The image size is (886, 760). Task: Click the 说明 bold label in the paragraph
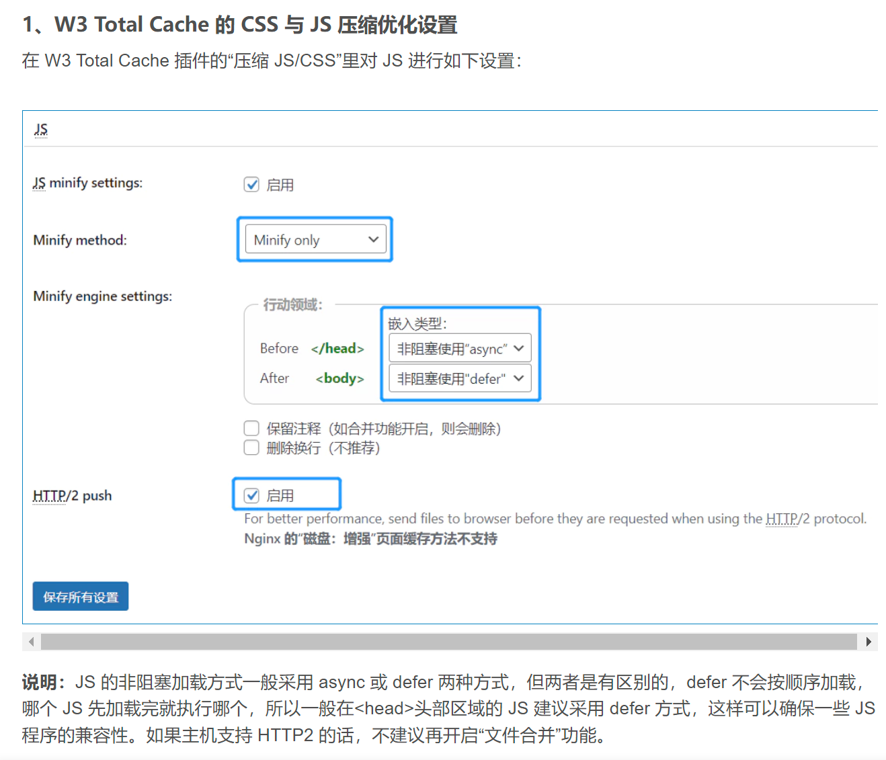click(44, 682)
